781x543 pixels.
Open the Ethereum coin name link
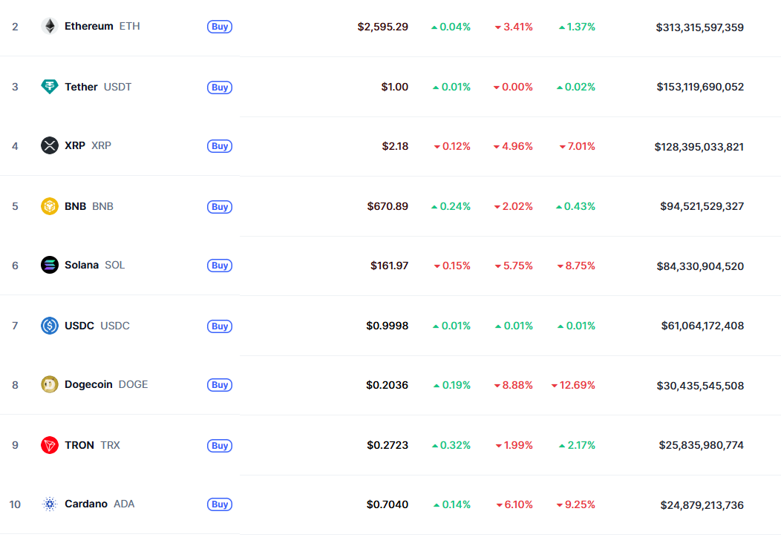click(89, 26)
